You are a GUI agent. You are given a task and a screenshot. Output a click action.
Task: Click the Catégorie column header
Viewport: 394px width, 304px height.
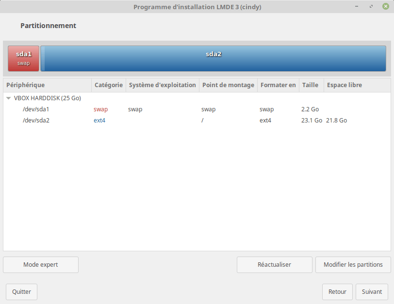[x=109, y=85]
